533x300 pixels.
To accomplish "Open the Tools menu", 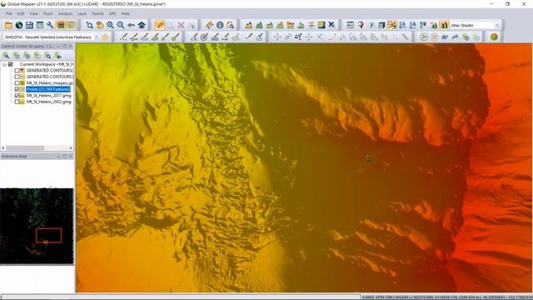I will click(x=47, y=13).
